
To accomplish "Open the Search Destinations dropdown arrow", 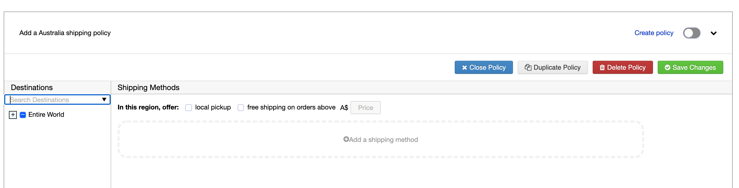I will click(x=104, y=100).
